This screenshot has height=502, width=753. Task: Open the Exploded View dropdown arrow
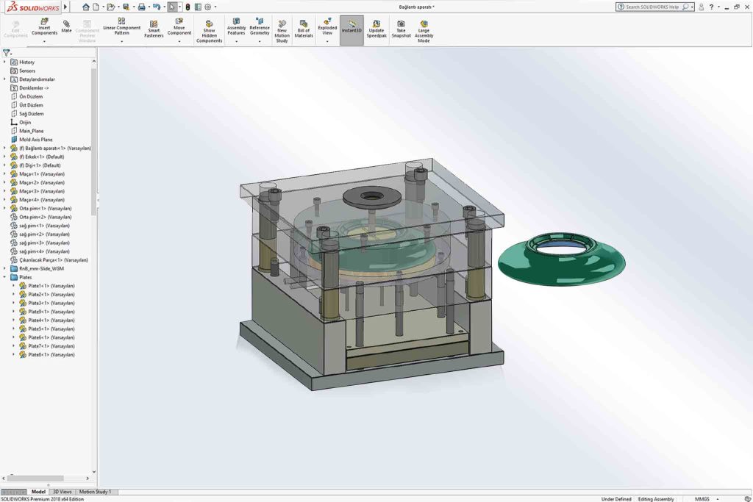(327, 42)
